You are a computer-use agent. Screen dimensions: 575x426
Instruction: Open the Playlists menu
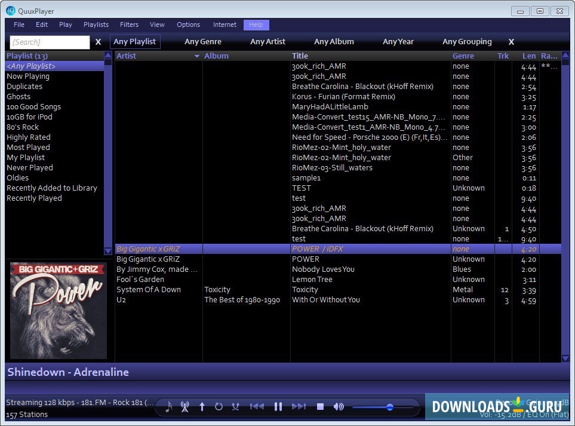[x=96, y=24]
